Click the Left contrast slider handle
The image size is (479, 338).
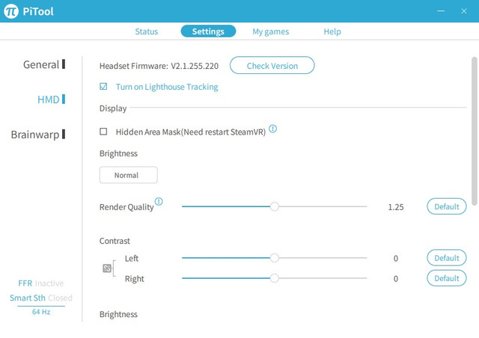tap(275, 258)
